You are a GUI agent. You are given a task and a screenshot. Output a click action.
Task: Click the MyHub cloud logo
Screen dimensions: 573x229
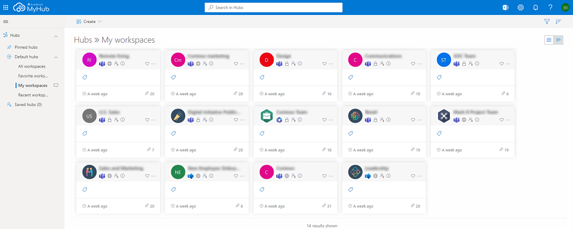[x=31, y=7]
